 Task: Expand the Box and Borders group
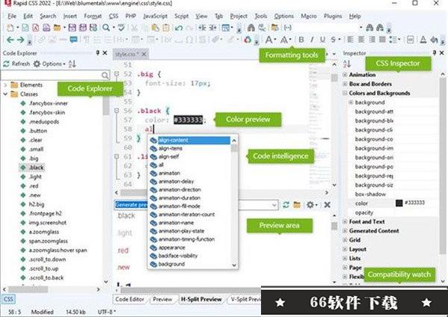345,84
